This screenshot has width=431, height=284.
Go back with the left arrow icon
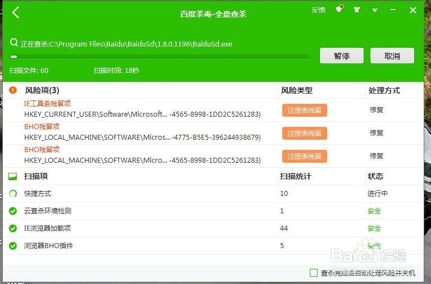16,12
